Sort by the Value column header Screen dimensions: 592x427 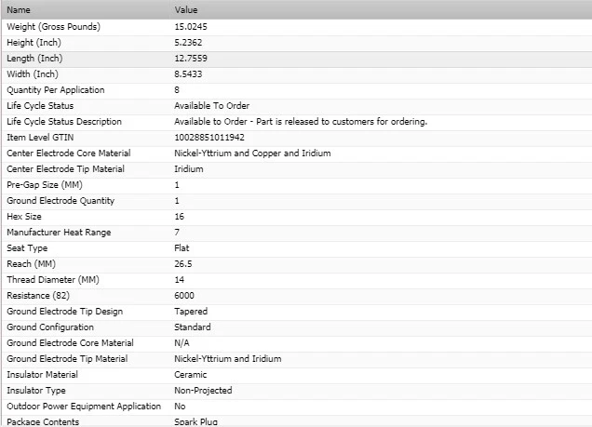coord(185,9)
